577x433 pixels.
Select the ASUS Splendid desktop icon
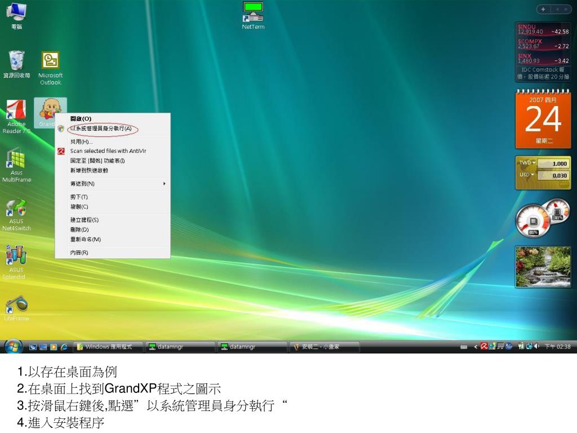tap(15, 263)
